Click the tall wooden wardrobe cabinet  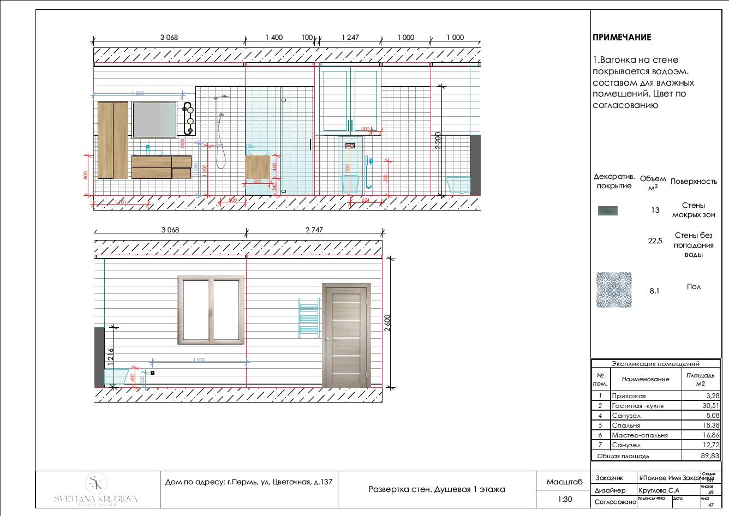pyautogui.click(x=113, y=140)
